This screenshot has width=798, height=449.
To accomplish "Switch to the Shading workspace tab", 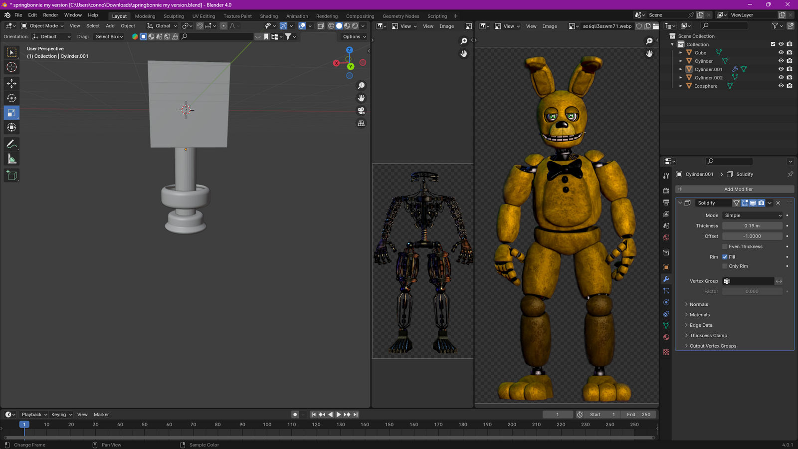I will tap(269, 16).
